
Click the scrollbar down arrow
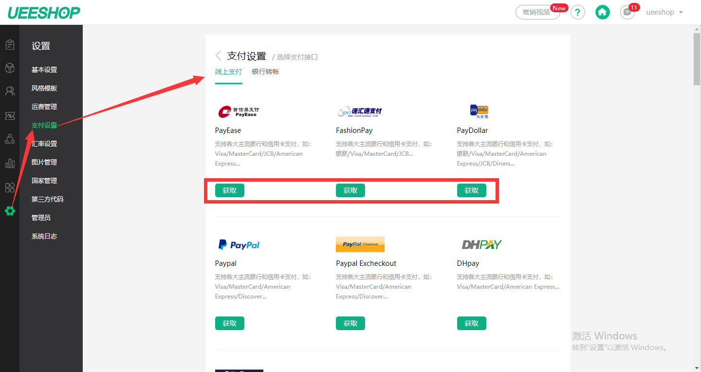click(x=697, y=368)
